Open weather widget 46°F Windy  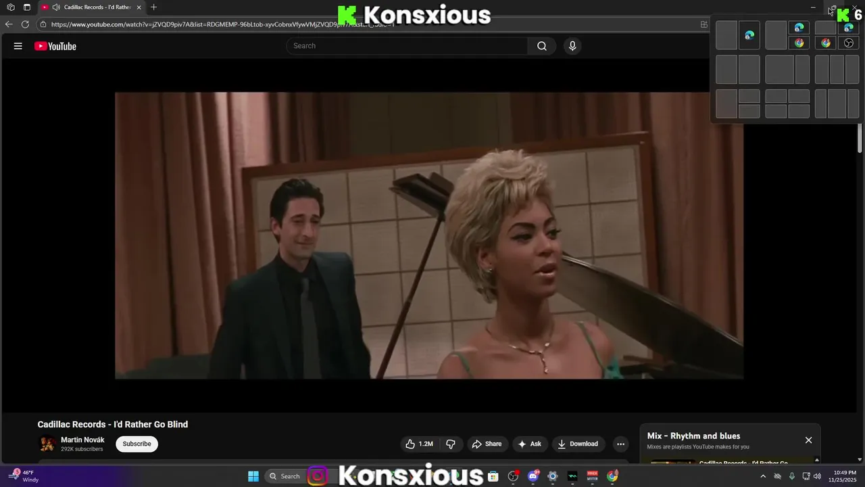click(24, 476)
